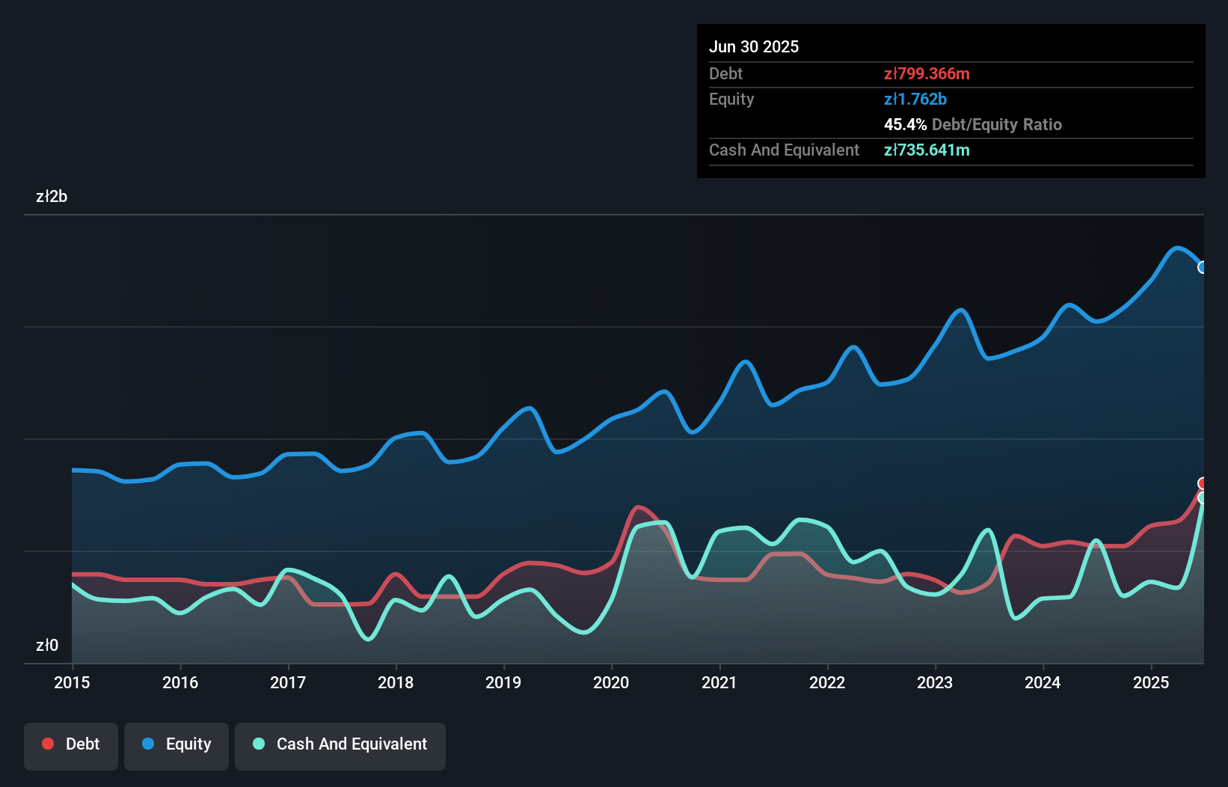This screenshot has height=787, width=1228.
Task: Click the zł2b gridline label on the y-axis
Action: (x=52, y=197)
